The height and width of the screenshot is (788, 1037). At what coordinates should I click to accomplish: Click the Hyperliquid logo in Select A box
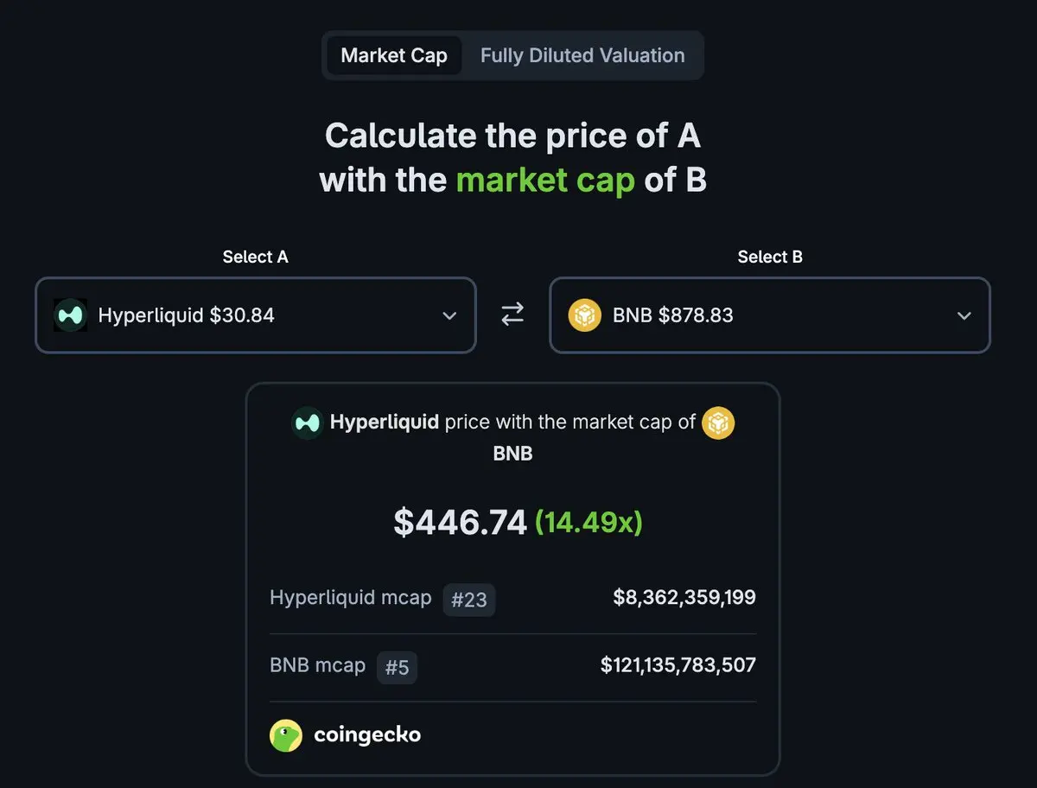tap(70, 315)
